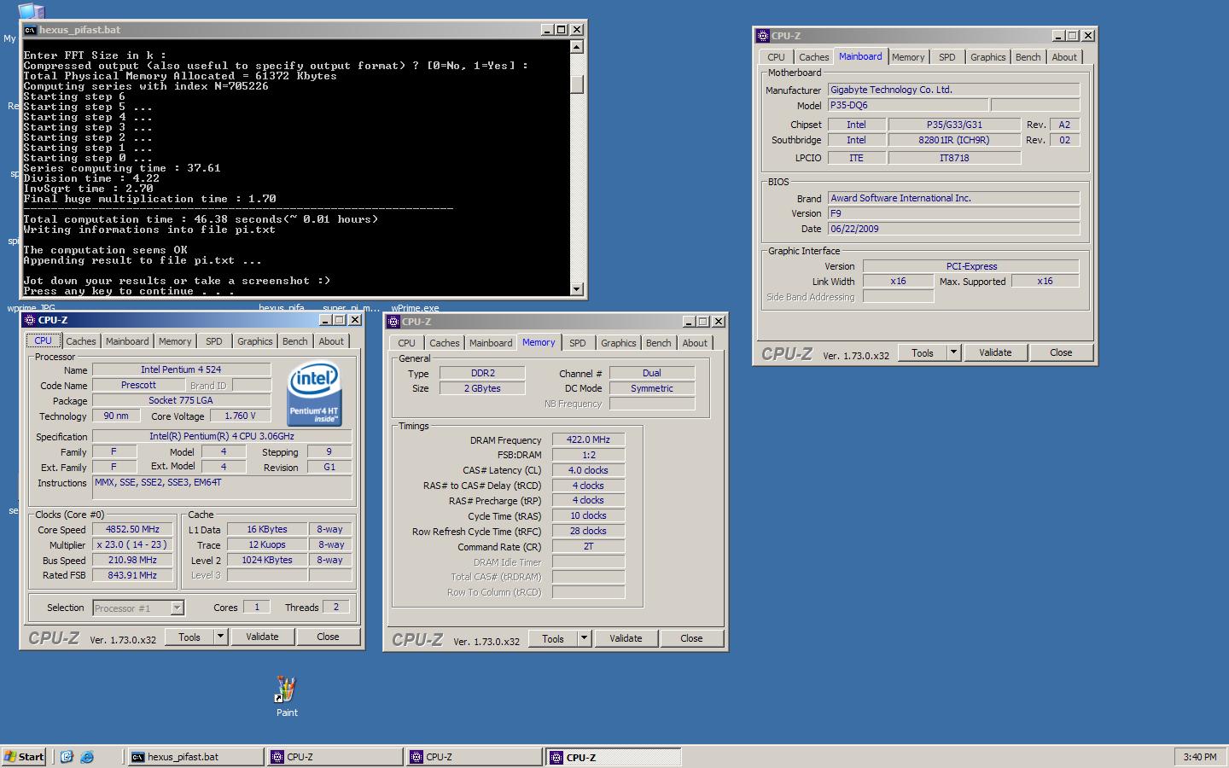Click Validate button in the Mainboard window
Viewport: 1229px width, 768px height.
click(x=995, y=352)
